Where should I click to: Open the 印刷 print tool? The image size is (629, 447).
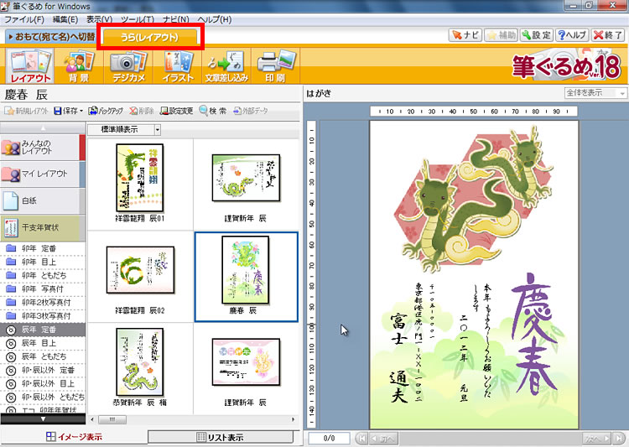(x=276, y=65)
